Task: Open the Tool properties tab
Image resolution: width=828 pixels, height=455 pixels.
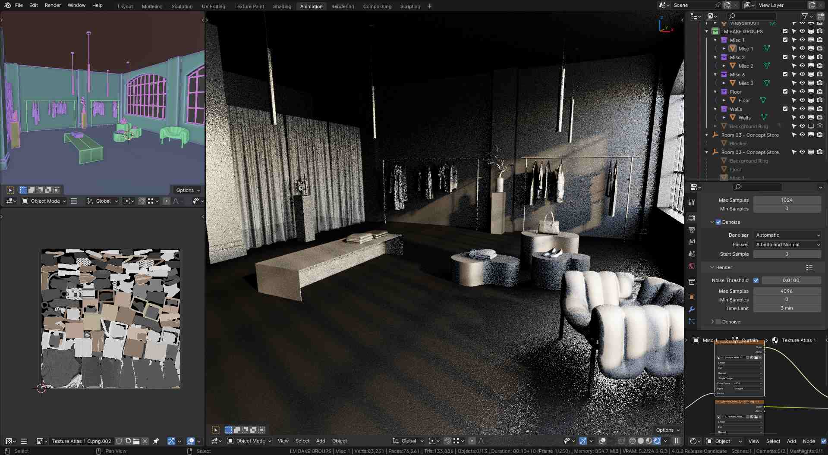Action: (x=692, y=202)
